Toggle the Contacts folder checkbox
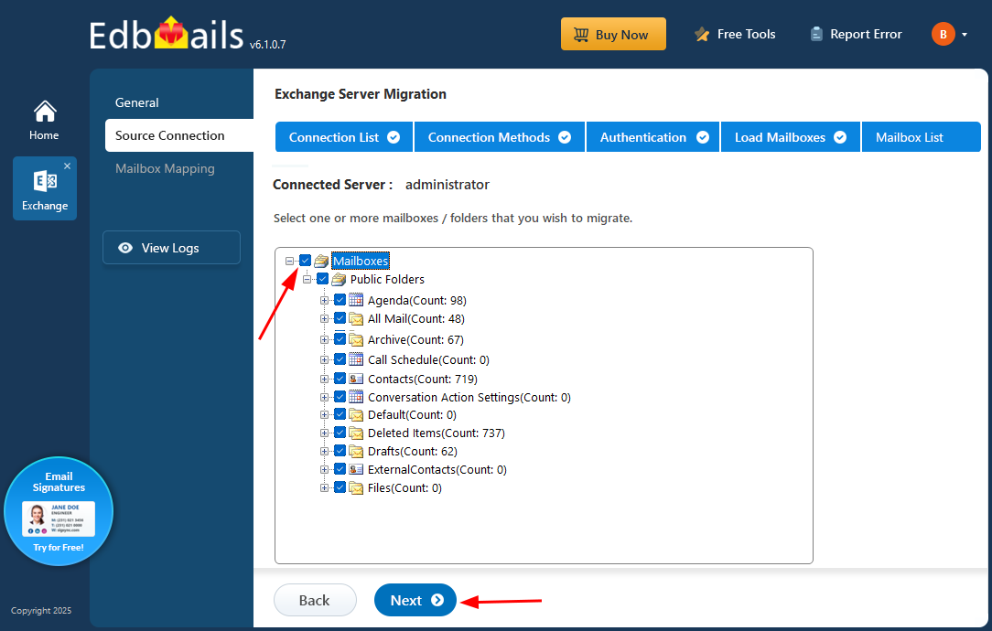This screenshot has width=992, height=631. coord(340,379)
